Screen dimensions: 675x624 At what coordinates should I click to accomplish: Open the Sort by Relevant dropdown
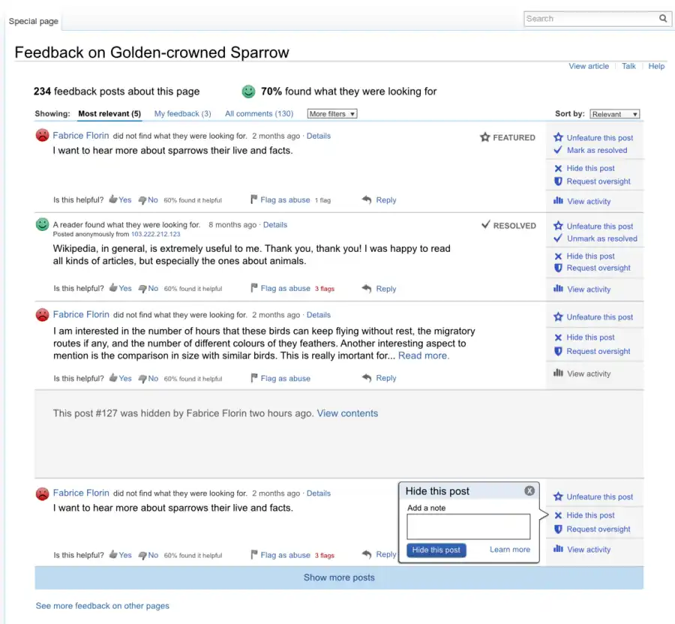615,113
